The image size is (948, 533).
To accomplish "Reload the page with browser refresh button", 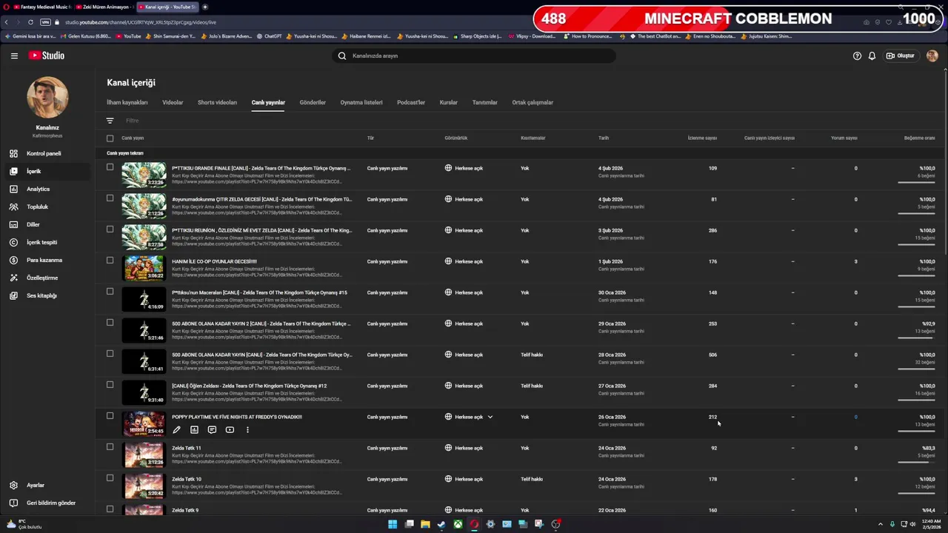I will click(x=30, y=22).
